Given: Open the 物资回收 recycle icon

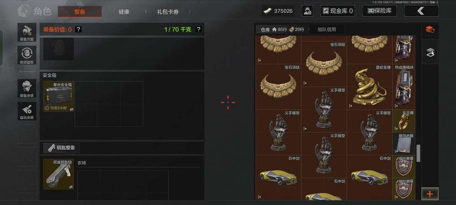Looking at the screenshot, I should pyautogui.click(x=27, y=55).
